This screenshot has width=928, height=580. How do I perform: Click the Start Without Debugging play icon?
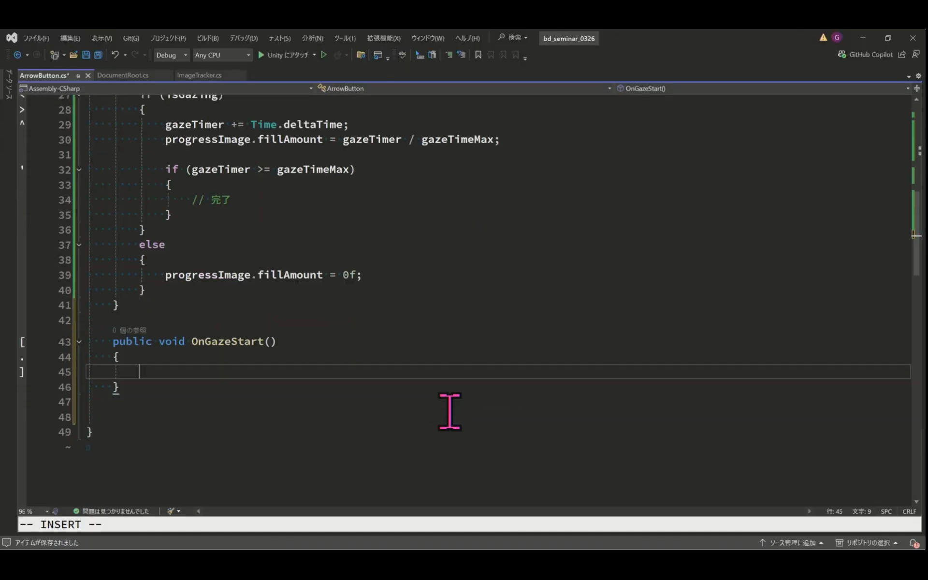pyautogui.click(x=324, y=55)
